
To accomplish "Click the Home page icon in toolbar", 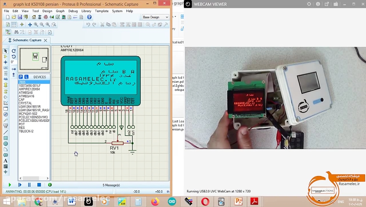I will pyautogui.click(x=34, y=17).
